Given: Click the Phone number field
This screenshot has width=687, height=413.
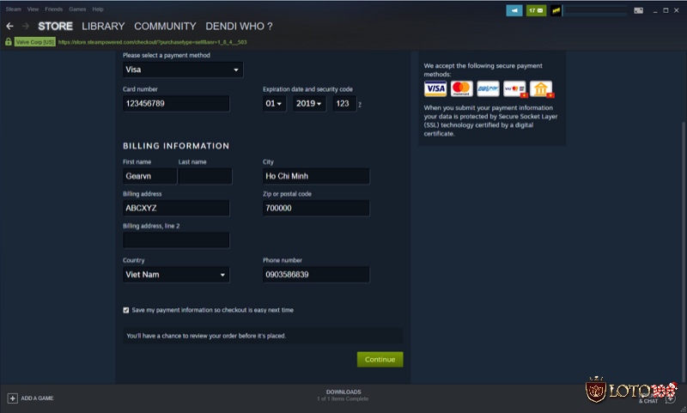Looking at the screenshot, I should click(316, 275).
